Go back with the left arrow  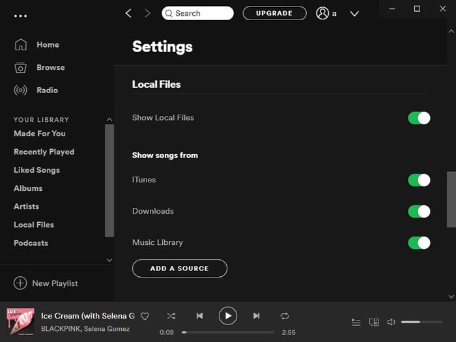point(128,13)
